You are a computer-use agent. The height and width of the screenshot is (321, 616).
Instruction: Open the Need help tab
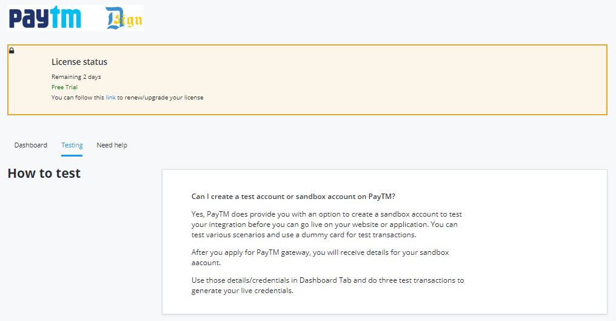point(112,145)
